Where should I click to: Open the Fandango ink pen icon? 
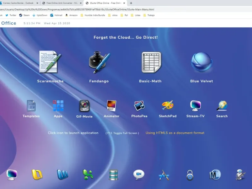[x=100, y=62]
